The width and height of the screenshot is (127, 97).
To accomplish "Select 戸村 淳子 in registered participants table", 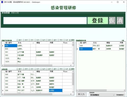I will (x=99, y=46).
